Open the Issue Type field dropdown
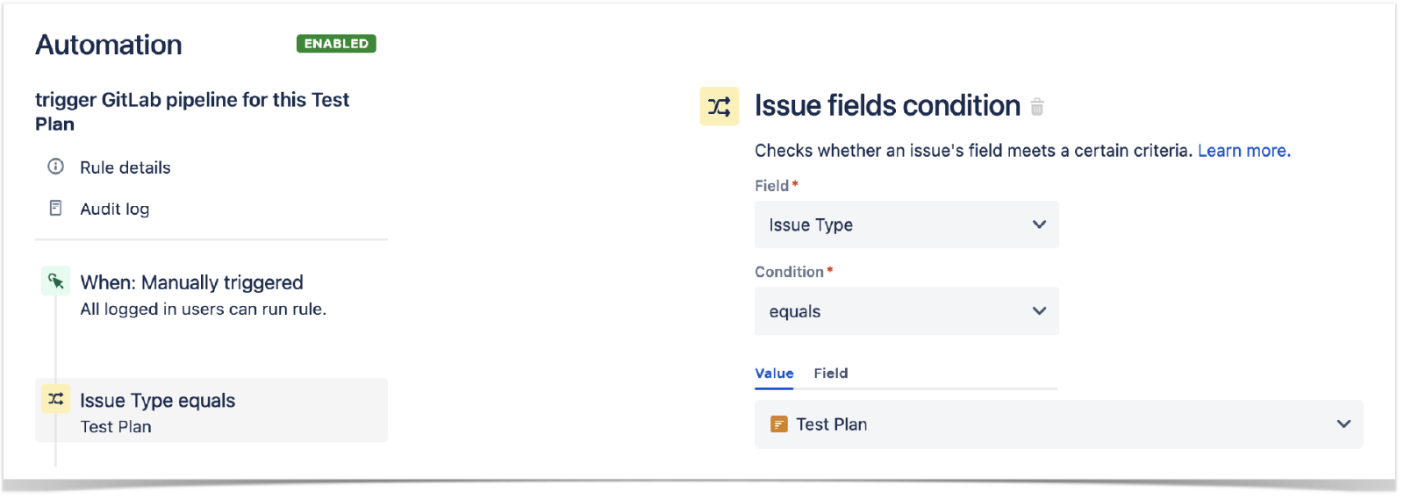This screenshot has width=1404, height=498. coord(906,224)
